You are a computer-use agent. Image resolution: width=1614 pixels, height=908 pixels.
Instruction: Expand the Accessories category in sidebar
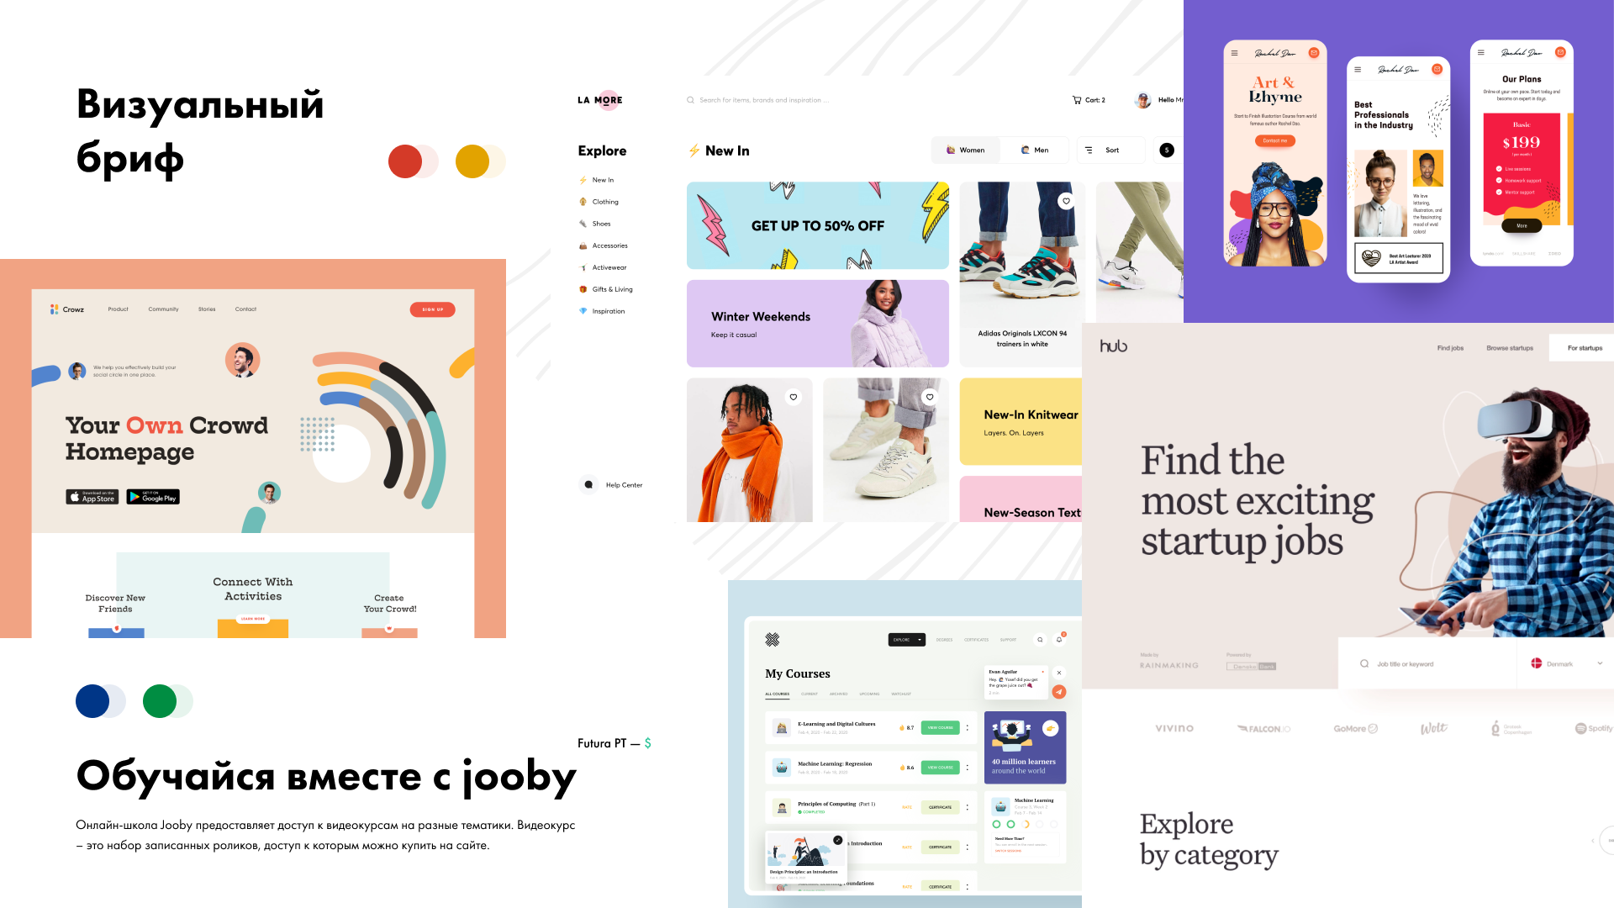pos(609,245)
